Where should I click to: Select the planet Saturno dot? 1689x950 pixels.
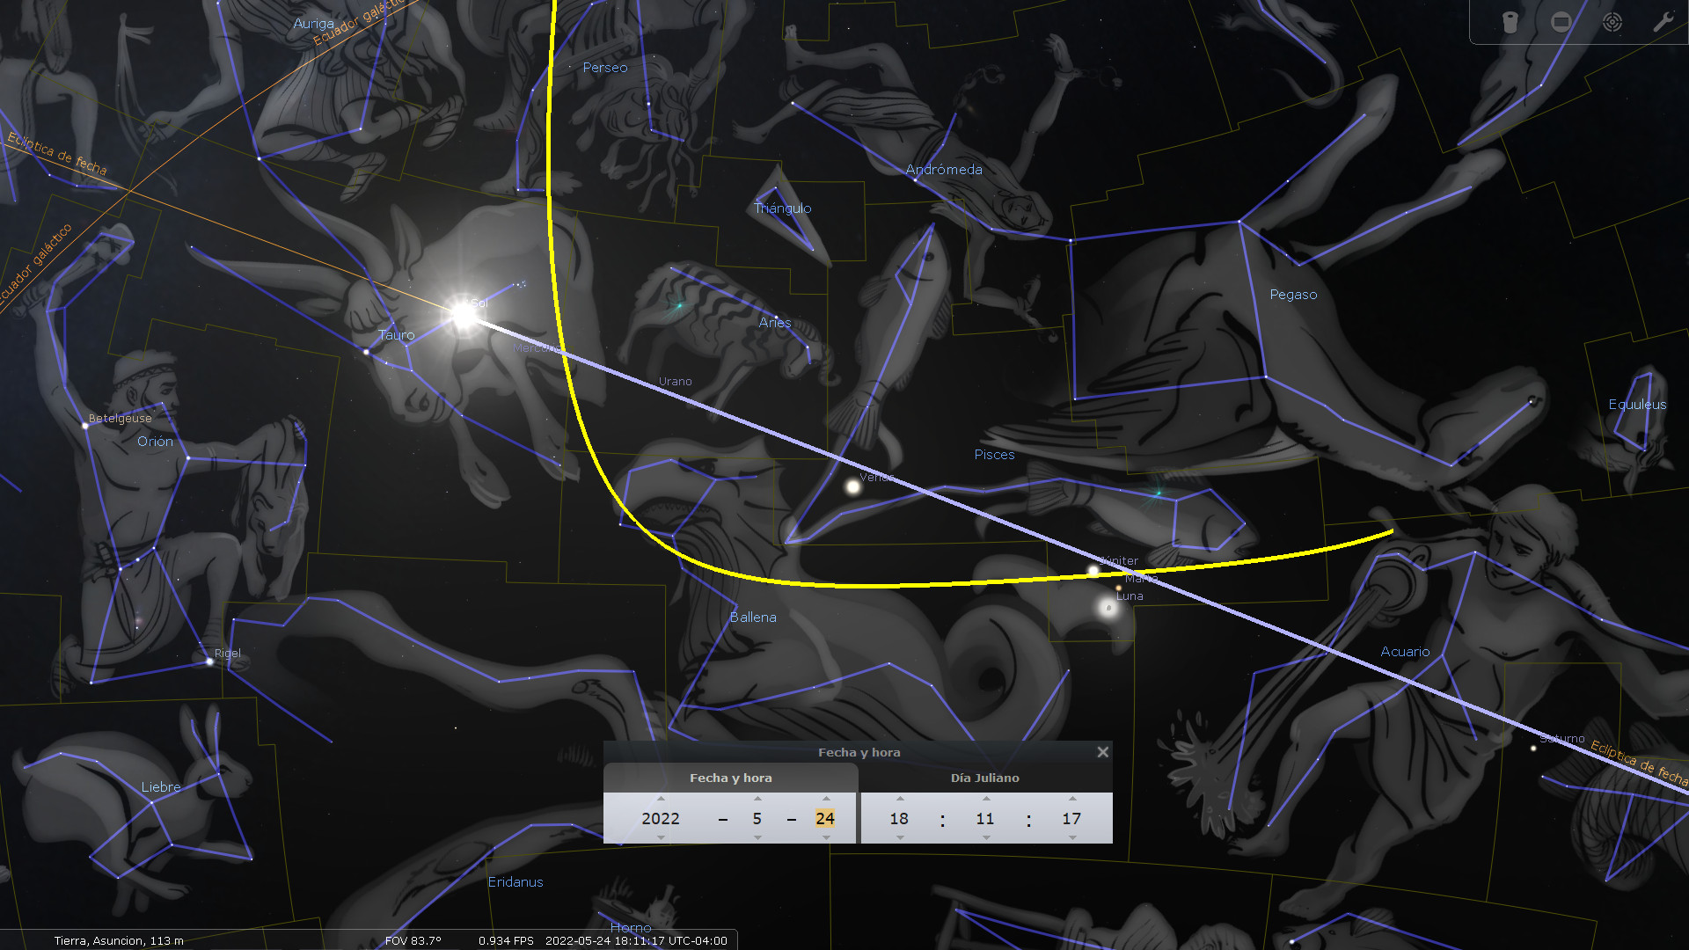pyautogui.click(x=1533, y=749)
